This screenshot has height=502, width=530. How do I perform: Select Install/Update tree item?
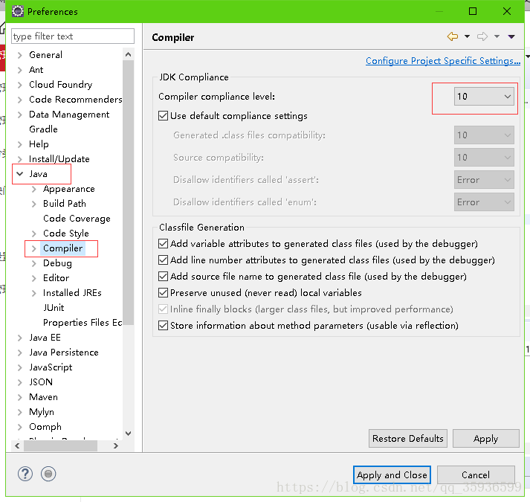[59, 159]
